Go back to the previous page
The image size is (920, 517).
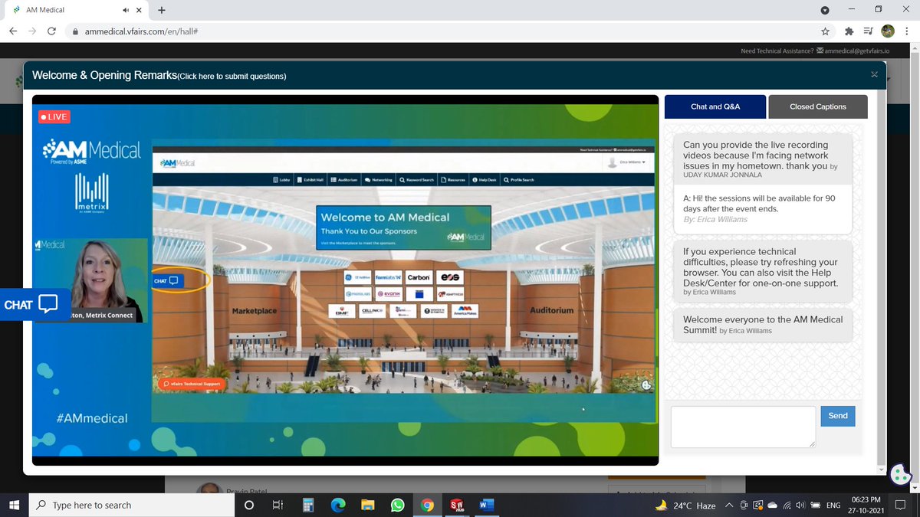13,31
